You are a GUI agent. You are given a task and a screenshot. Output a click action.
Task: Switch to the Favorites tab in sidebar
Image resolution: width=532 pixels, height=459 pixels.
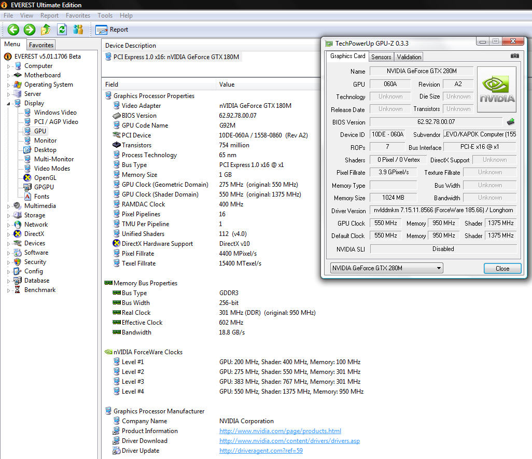tap(41, 45)
